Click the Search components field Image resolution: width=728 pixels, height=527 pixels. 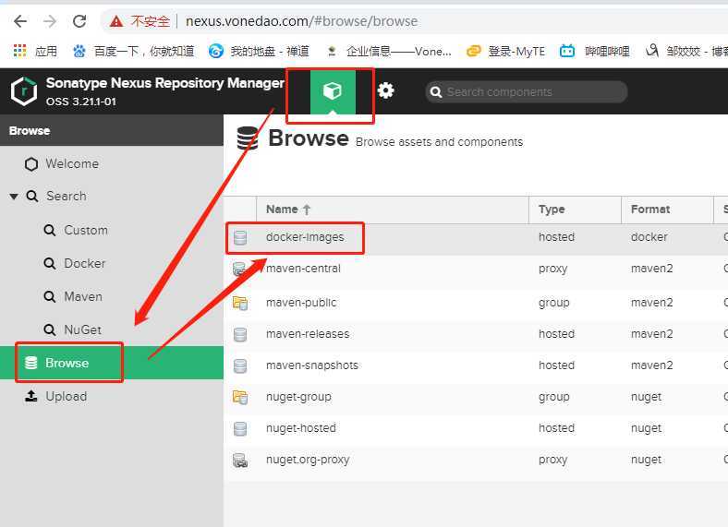click(x=526, y=92)
